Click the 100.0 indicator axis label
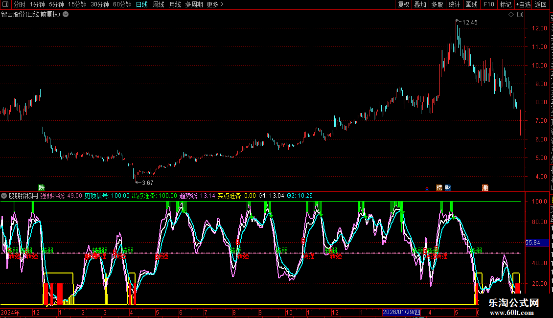 click(x=540, y=201)
